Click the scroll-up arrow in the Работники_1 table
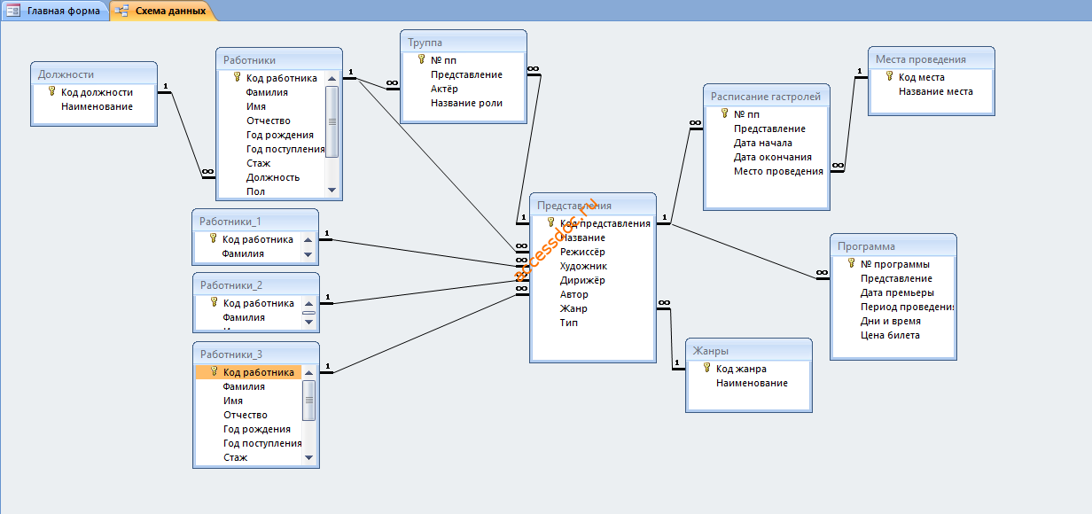This screenshot has width=1092, height=514. click(308, 239)
